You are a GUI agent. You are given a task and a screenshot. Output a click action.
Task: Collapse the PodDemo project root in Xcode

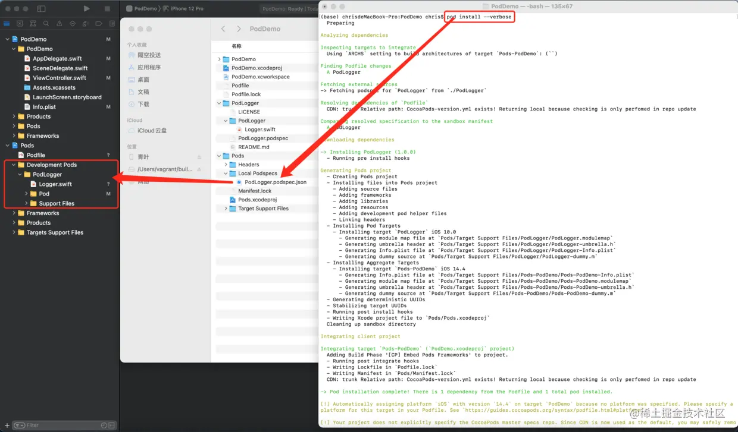(x=7, y=39)
